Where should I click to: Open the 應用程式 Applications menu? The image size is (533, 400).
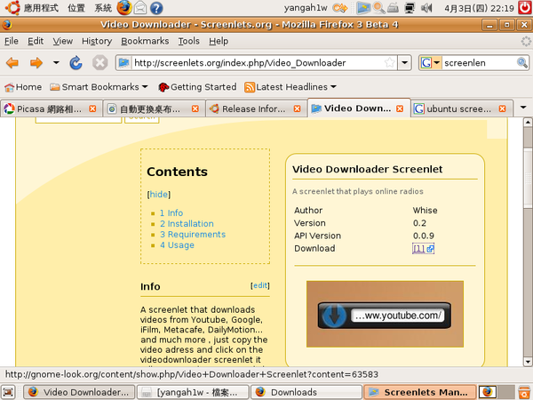41,8
